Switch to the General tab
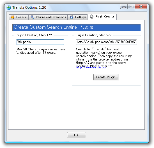 point(19,17)
